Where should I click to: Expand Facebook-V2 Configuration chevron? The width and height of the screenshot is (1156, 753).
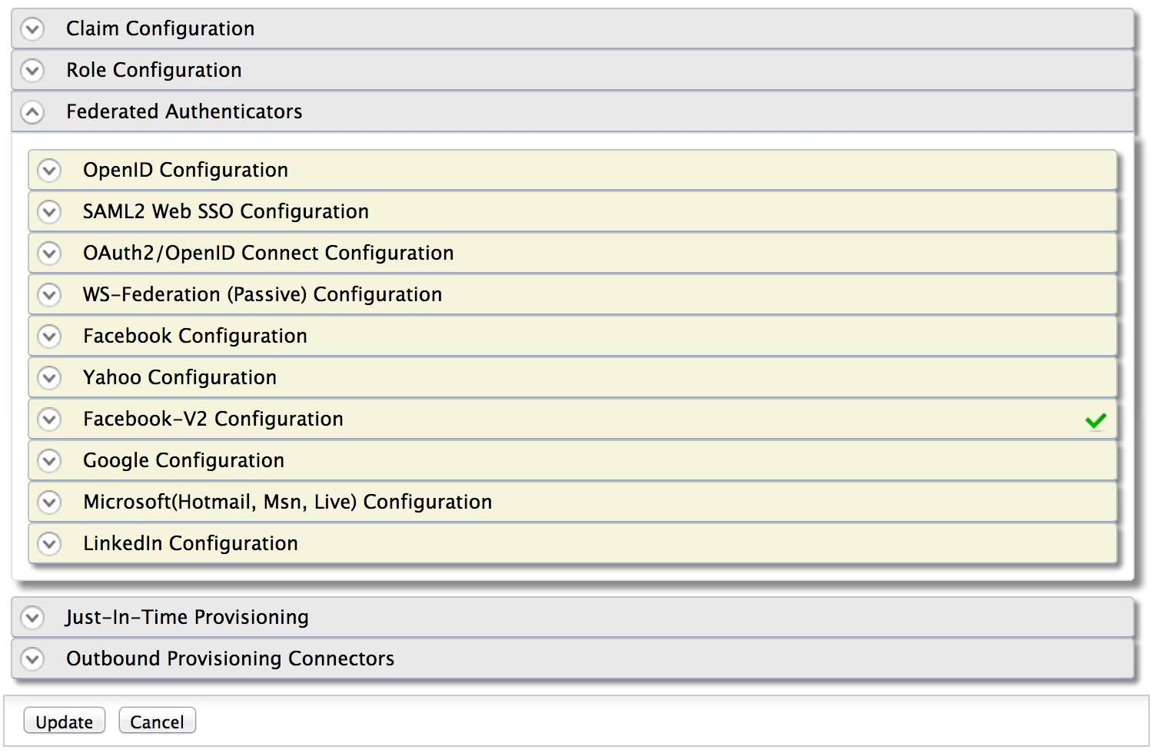pyautogui.click(x=49, y=419)
